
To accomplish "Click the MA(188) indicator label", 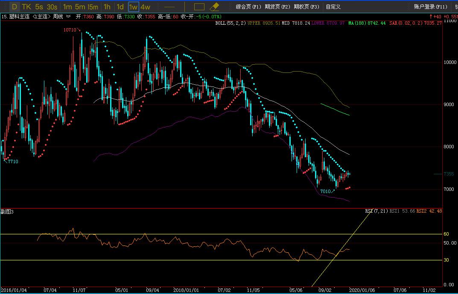I will tap(357, 23).
